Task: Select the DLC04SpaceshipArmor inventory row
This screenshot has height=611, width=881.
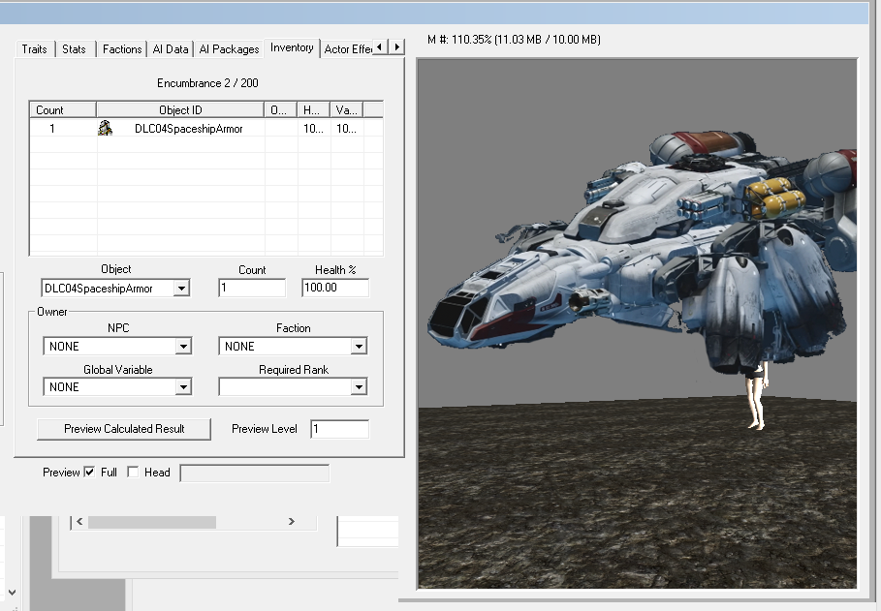Action: [x=206, y=129]
